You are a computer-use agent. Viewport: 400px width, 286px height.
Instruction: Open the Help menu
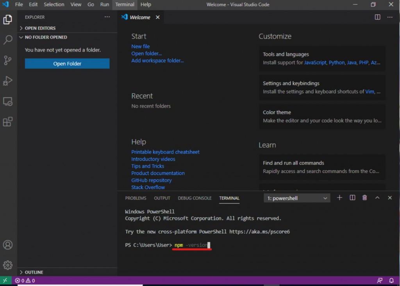click(x=146, y=4)
